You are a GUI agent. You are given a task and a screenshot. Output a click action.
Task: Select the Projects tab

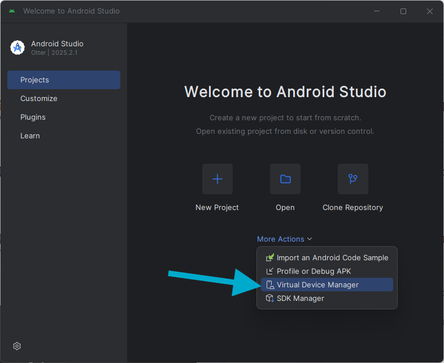click(63, 80)
